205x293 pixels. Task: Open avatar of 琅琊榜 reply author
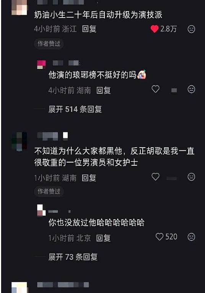41,65
